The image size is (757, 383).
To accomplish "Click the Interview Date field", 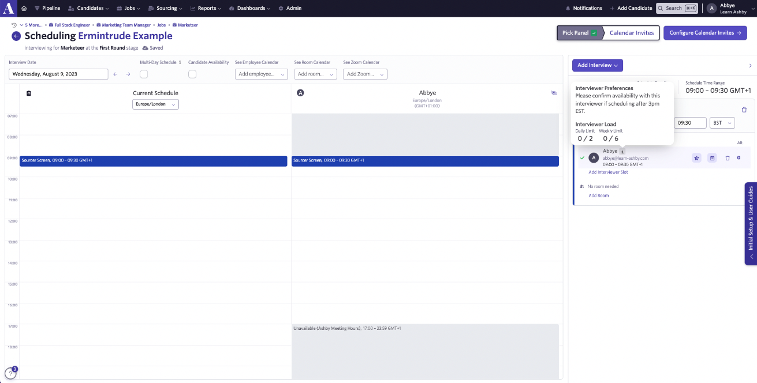I will click(58, 74).
